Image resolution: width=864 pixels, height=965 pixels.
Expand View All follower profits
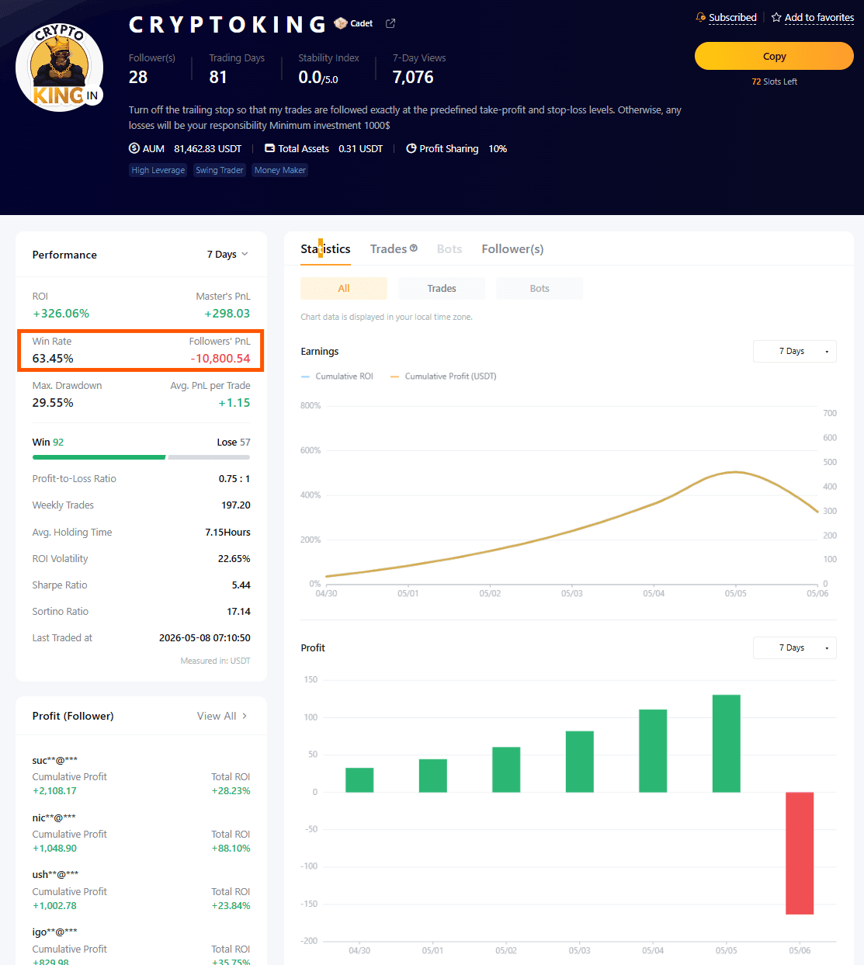[222, 716]
